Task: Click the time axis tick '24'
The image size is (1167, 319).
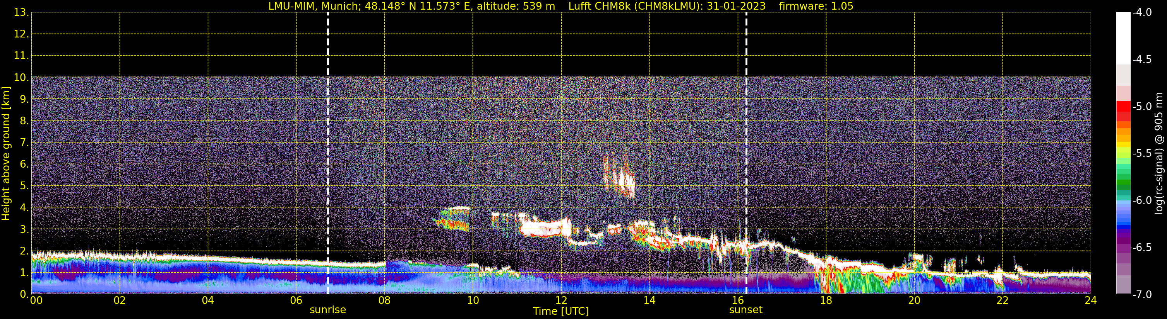Action: [1091, 300]
